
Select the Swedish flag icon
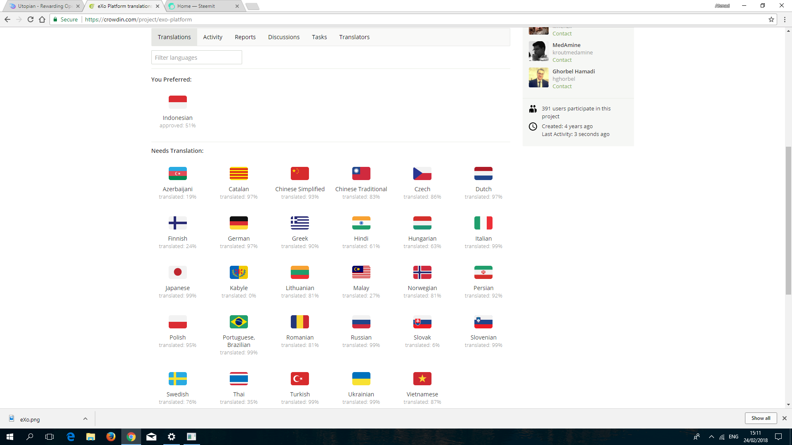click(177, 379)
